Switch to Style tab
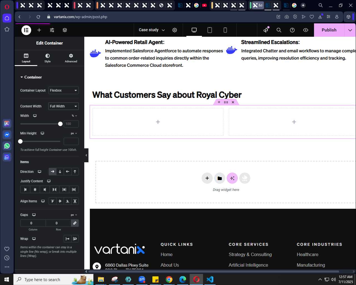Screen dimensions: 356x285 click(x=48, y=58)
